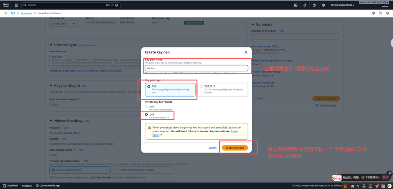This screenshot has height=189, width=393.
Task: Collapse the Instance type section
Action: [51, 45]
